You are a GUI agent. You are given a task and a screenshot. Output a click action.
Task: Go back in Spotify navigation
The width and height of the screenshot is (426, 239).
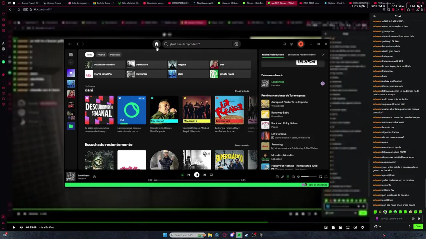coord(78,44)
